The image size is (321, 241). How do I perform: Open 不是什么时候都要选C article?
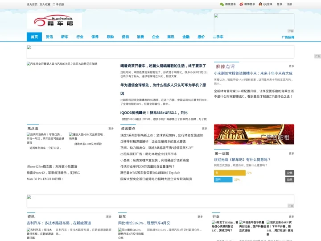[253, 96]
